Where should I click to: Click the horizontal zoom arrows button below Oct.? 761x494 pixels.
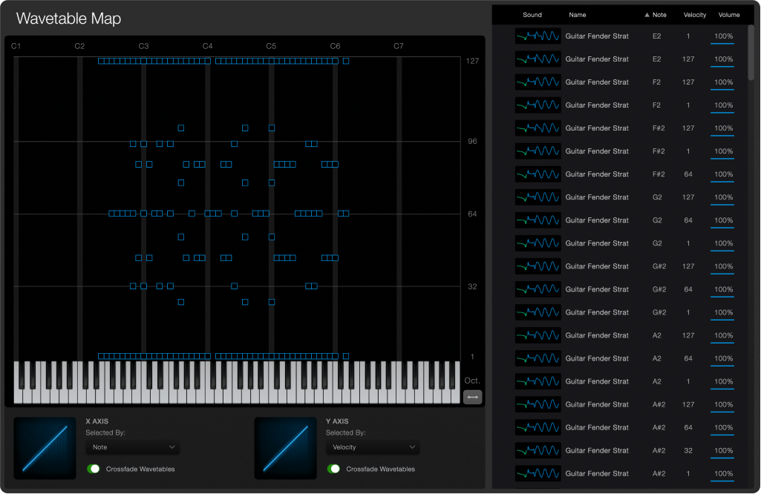pos(472,397)
